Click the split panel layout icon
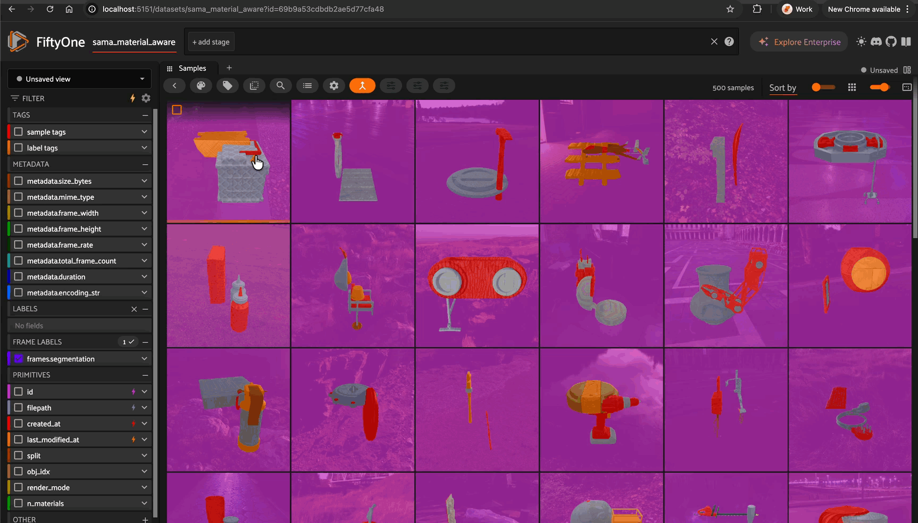The image size is (918, 523). point(907,70)
